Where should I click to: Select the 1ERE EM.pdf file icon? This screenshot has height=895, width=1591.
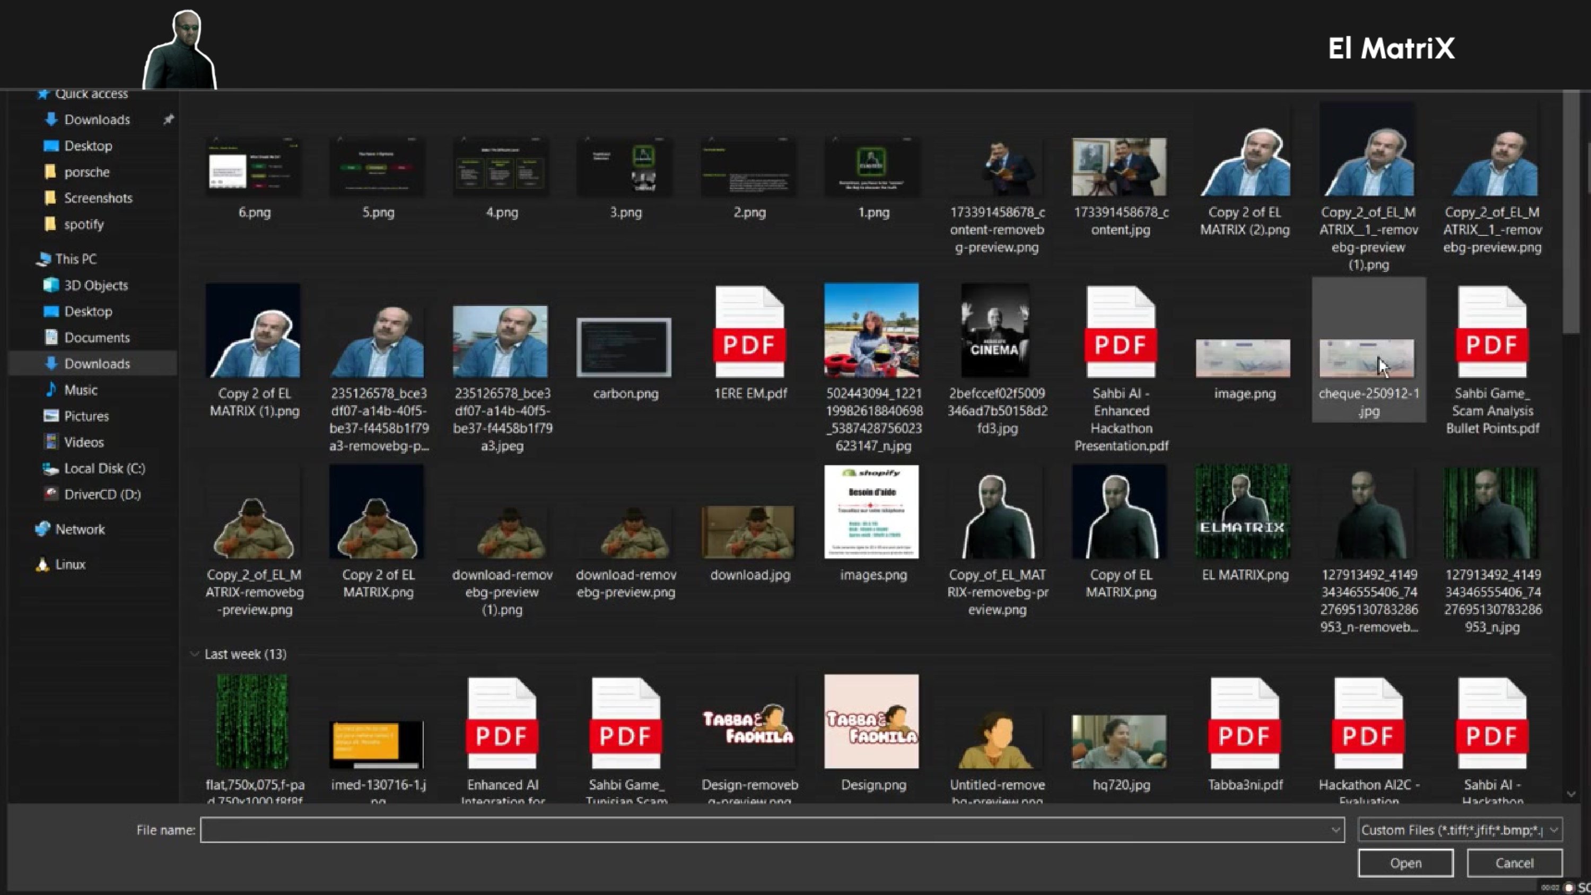[x=749, y=332]
